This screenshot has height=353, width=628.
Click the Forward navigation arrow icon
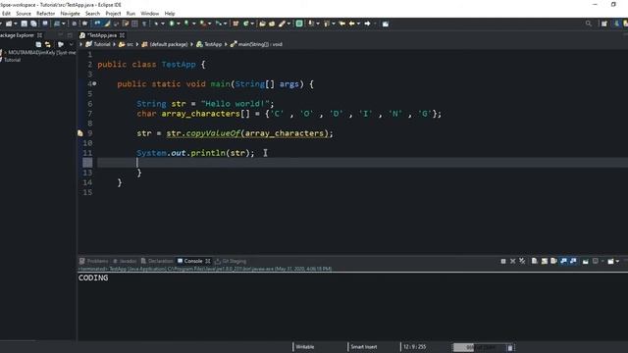point(367,24)
